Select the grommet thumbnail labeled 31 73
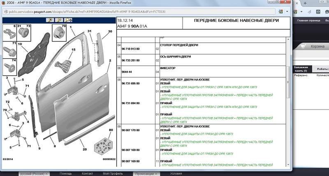Screen dimensions: 329x176 24,33
